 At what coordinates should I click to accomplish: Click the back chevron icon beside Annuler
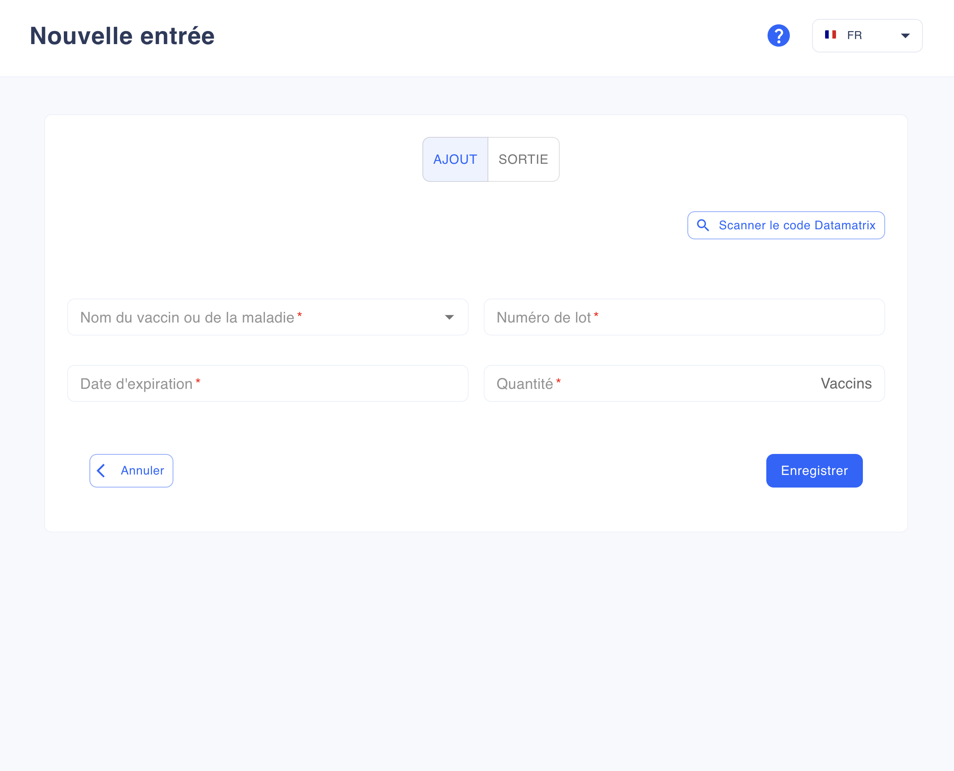click(x=101, y=470)
